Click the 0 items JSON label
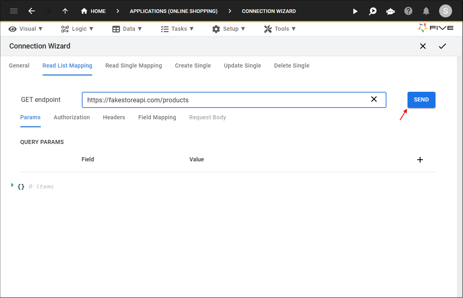 [x=41, y=186]
